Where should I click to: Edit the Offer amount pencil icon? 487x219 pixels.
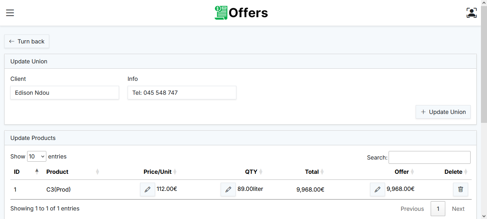tap(378, 189)
